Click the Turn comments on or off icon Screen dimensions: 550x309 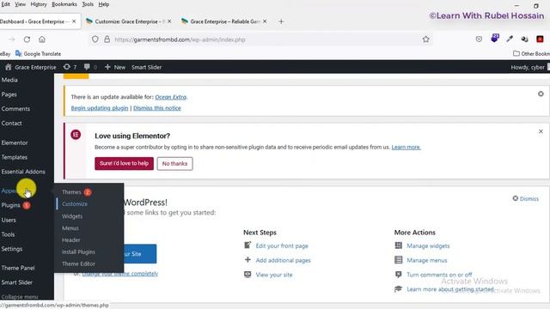399,275
